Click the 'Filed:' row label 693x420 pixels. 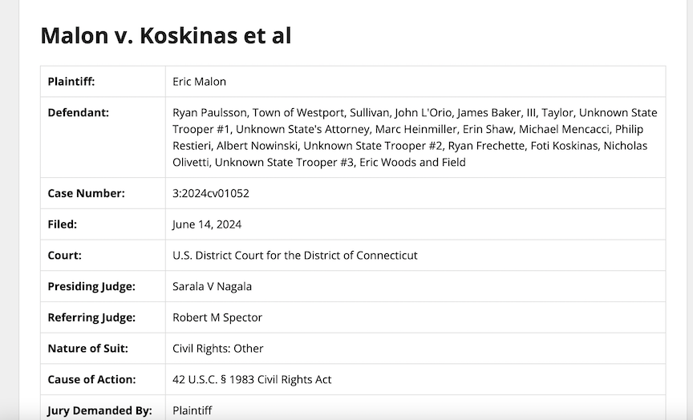click(63, 224)
